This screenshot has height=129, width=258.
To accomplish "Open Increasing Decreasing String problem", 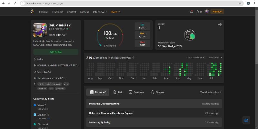I will pyautogui.click(x=154, y=104).
